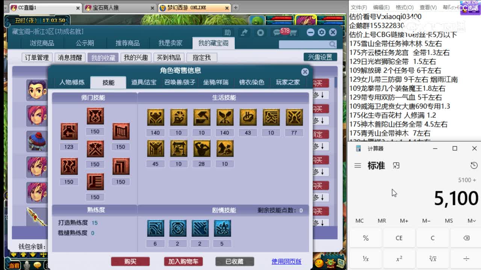Switch to the 坐骑/祥瑞 tab
Image resolution: width=481 pixels, height=270 pixels.
[x=216, y=82]
